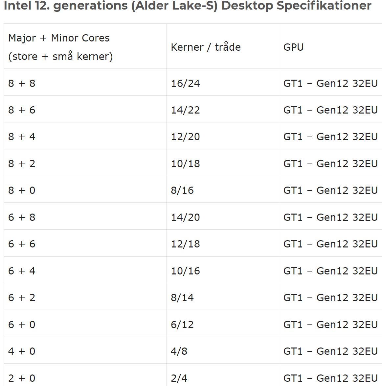Click the 12/20 threads cell
The height and width of the screenshot is (386, 382).
tap(223, 136)
